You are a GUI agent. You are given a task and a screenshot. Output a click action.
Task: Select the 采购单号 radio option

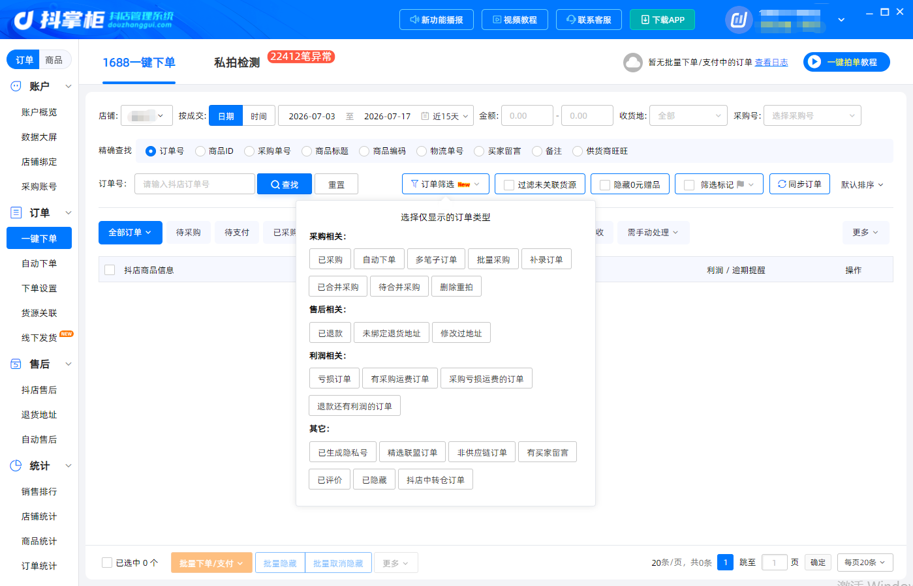tap(249, 151)
